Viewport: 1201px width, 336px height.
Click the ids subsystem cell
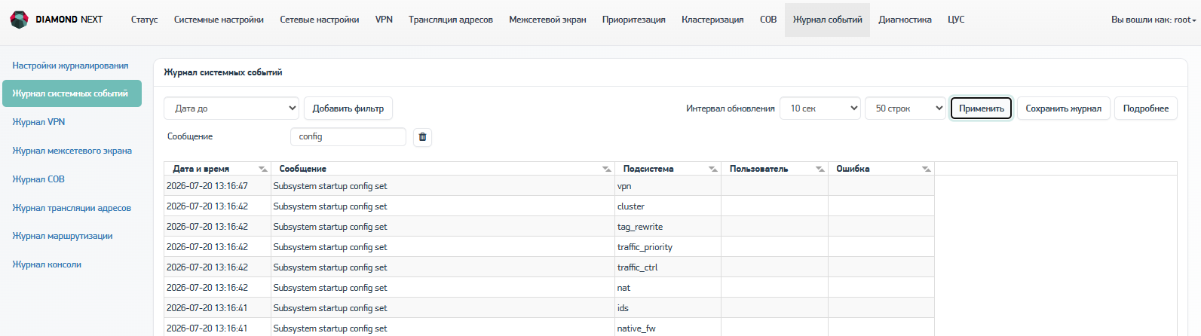tap(668, 308)
